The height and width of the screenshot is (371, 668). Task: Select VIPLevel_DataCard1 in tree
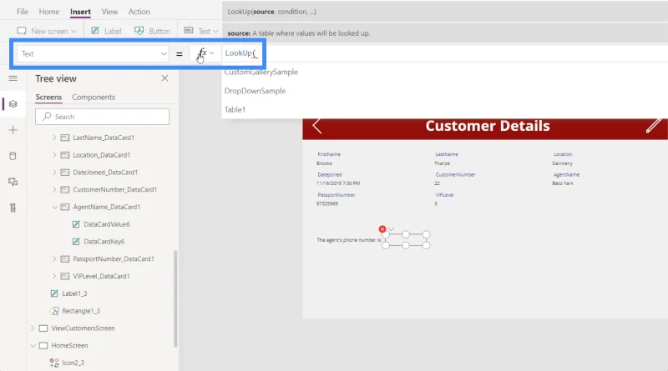[x=101, y=276]
